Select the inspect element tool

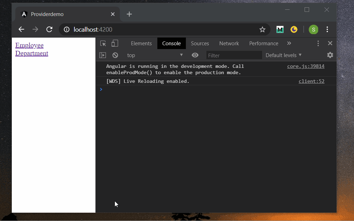(x=103, y=43)
